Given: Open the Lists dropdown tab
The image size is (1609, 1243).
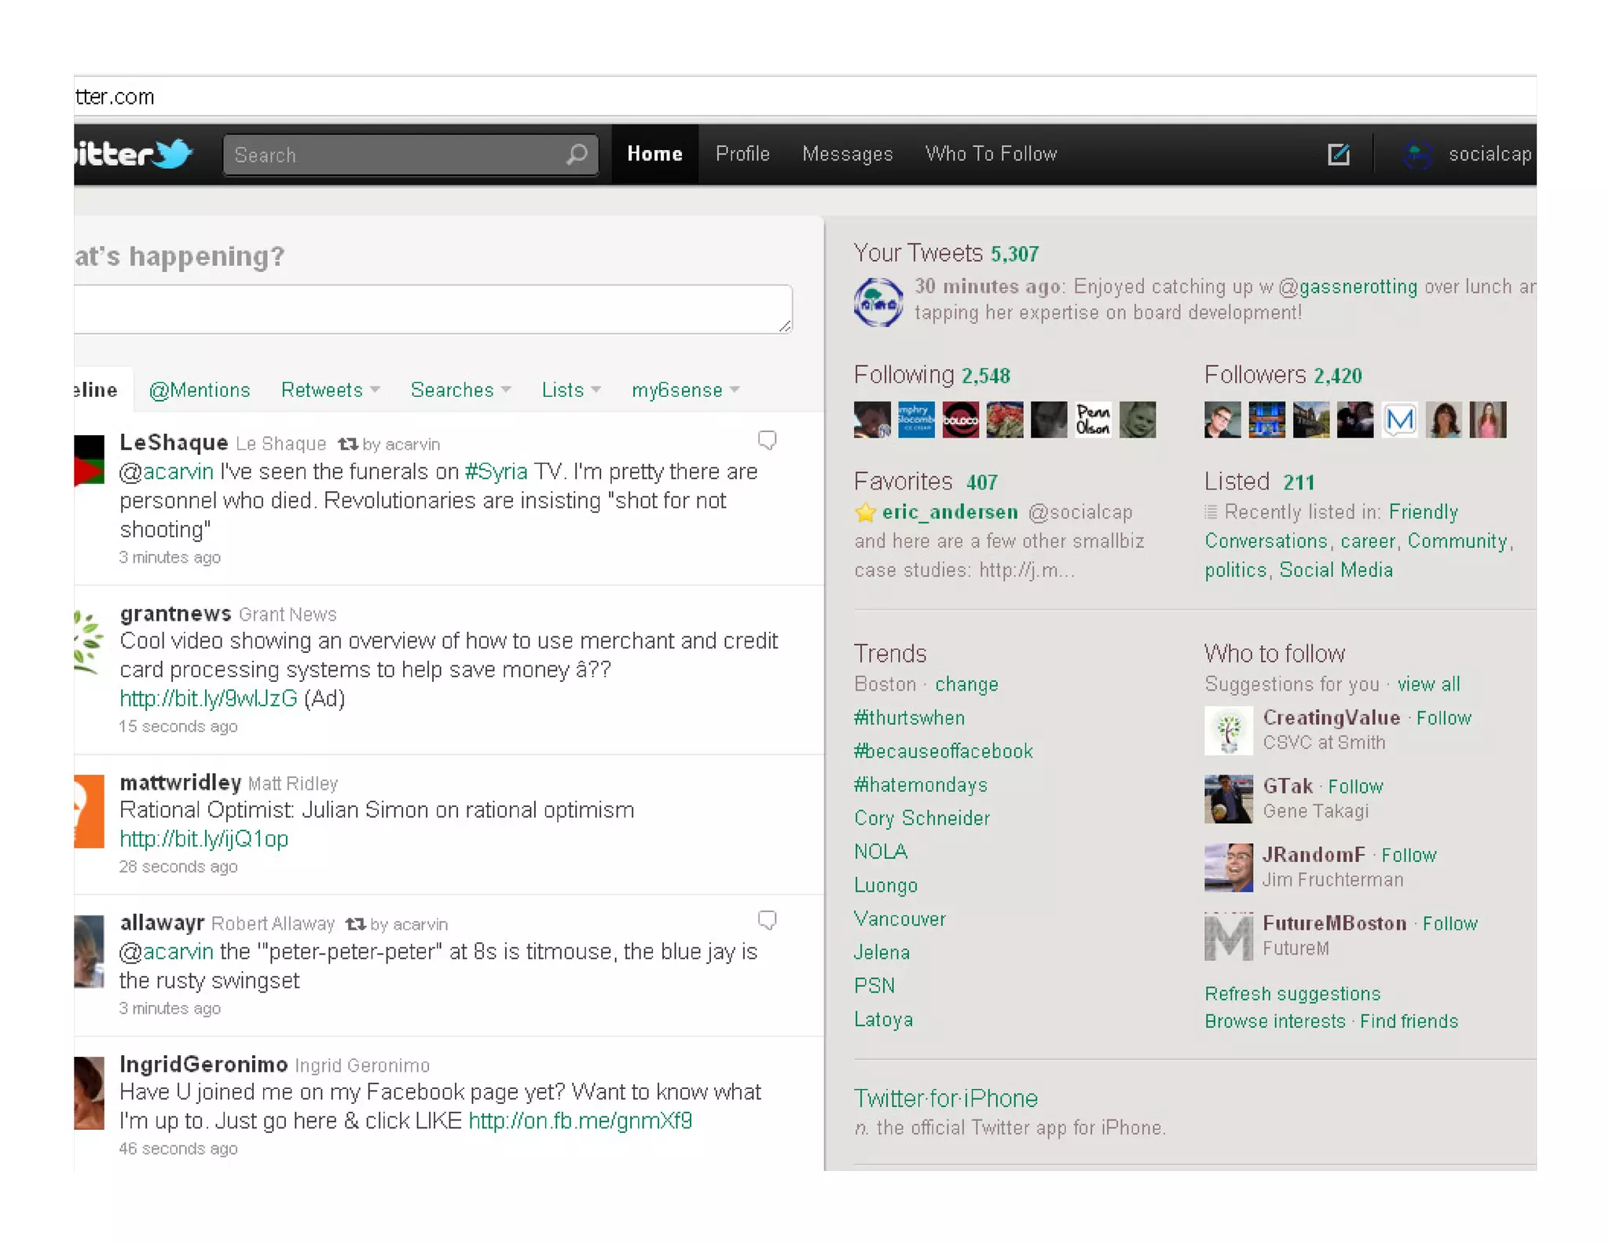Looking at the screenshot, I should pos(571,390).
